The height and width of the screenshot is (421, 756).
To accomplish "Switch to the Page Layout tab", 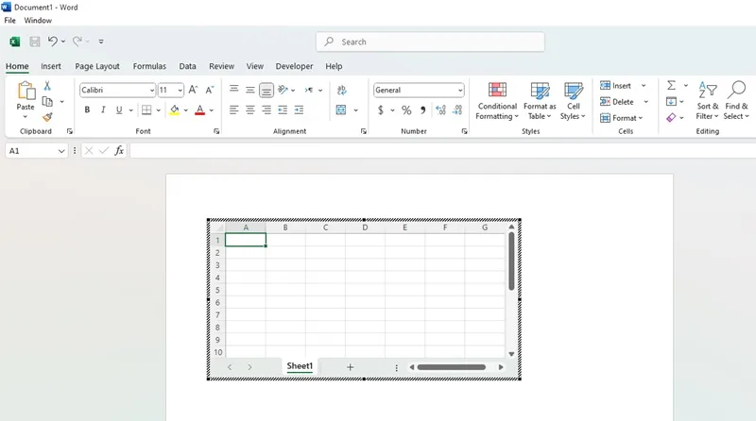I will pyautogui.click(x=97, y=66).
